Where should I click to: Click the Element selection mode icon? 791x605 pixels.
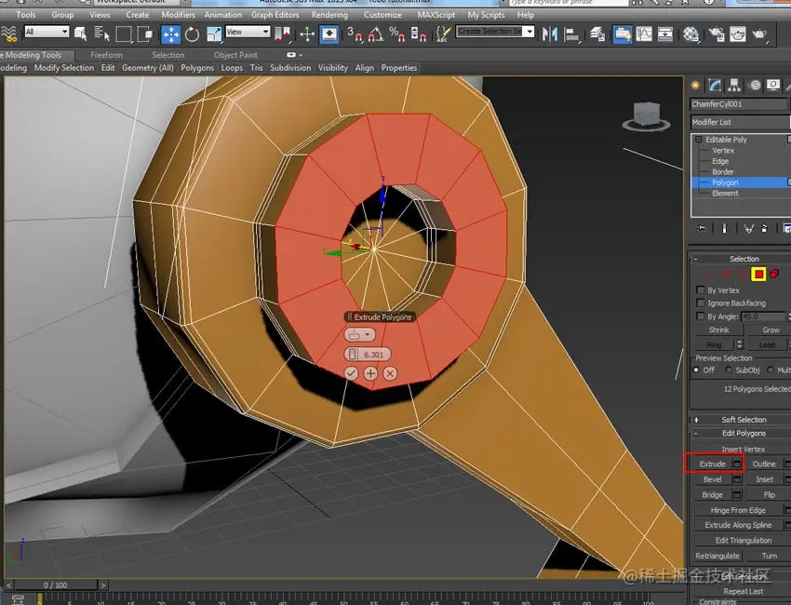[x=775, y=274]
